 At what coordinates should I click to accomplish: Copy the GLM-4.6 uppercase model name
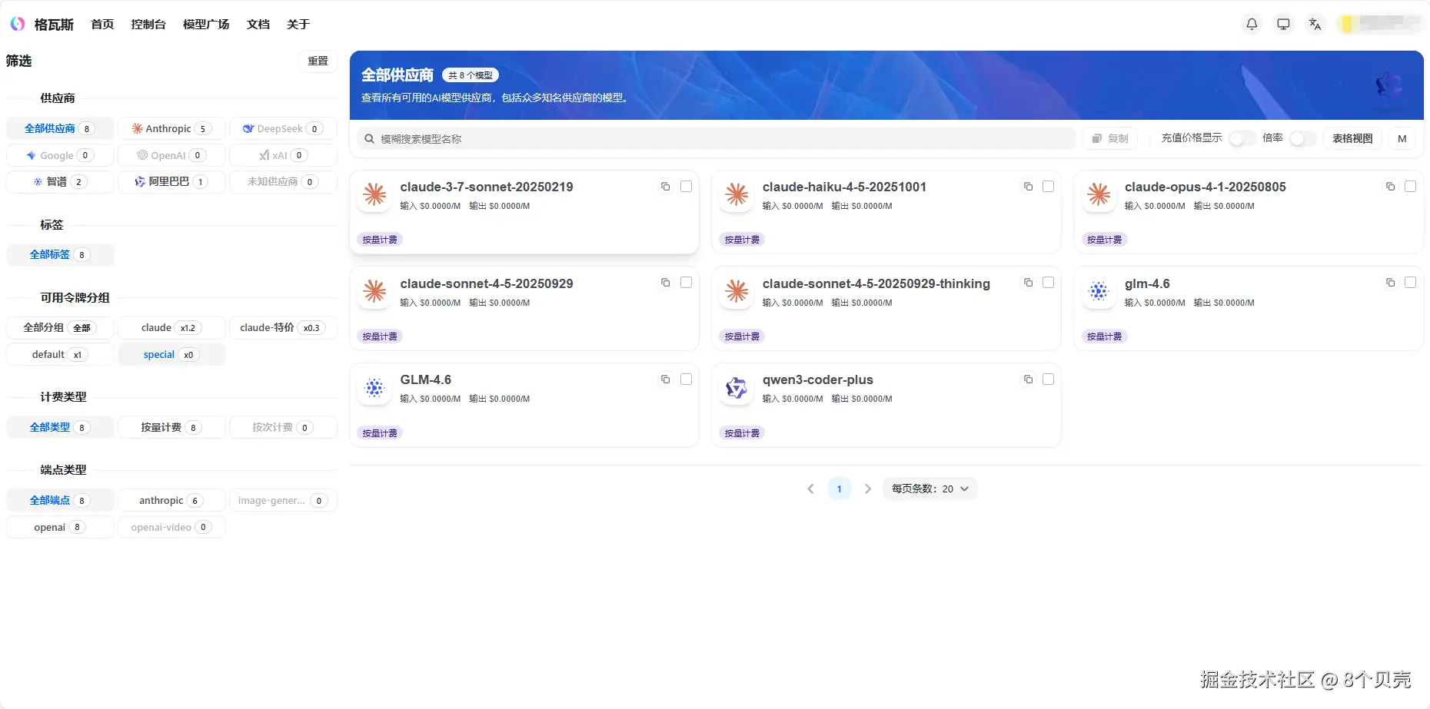pyautogui.click(x=666, y=379)
